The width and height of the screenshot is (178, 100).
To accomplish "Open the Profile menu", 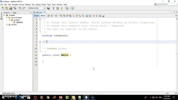I will (44, 4).
